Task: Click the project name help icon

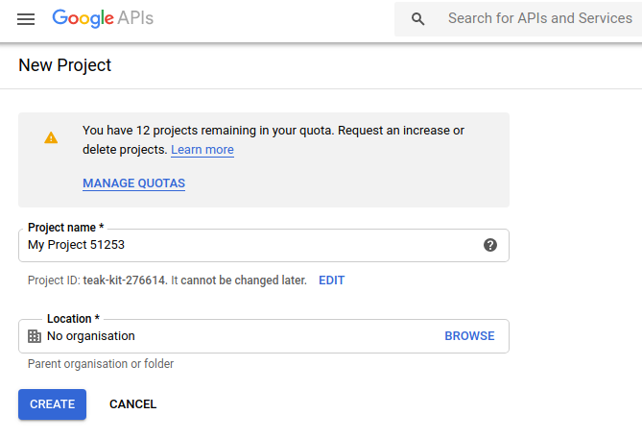Action: tap(490, 245)
